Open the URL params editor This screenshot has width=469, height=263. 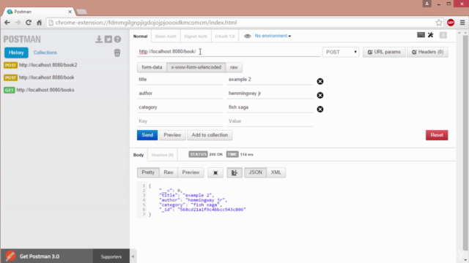point(384,52)
